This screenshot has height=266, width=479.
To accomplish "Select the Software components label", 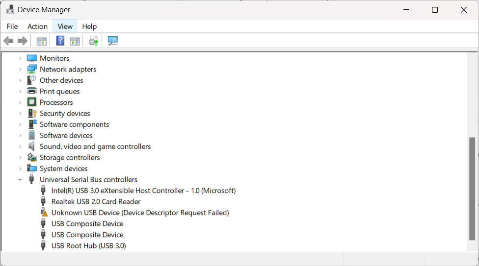I will click(74, 124).
